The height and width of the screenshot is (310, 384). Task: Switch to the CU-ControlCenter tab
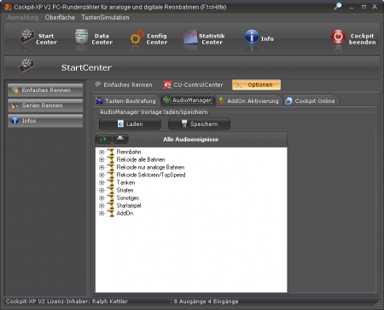(x=194, y=84)
